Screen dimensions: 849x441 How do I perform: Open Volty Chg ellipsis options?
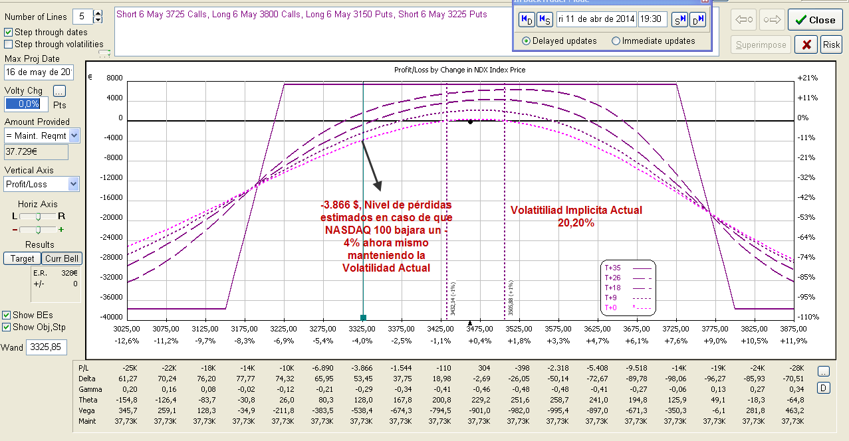tap(59, 90)
